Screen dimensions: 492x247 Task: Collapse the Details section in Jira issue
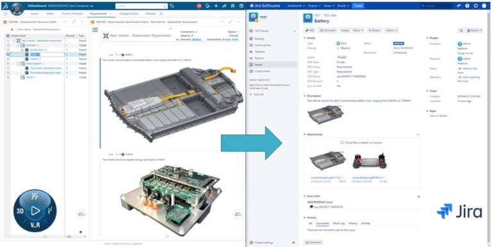[x=304, y=38]
